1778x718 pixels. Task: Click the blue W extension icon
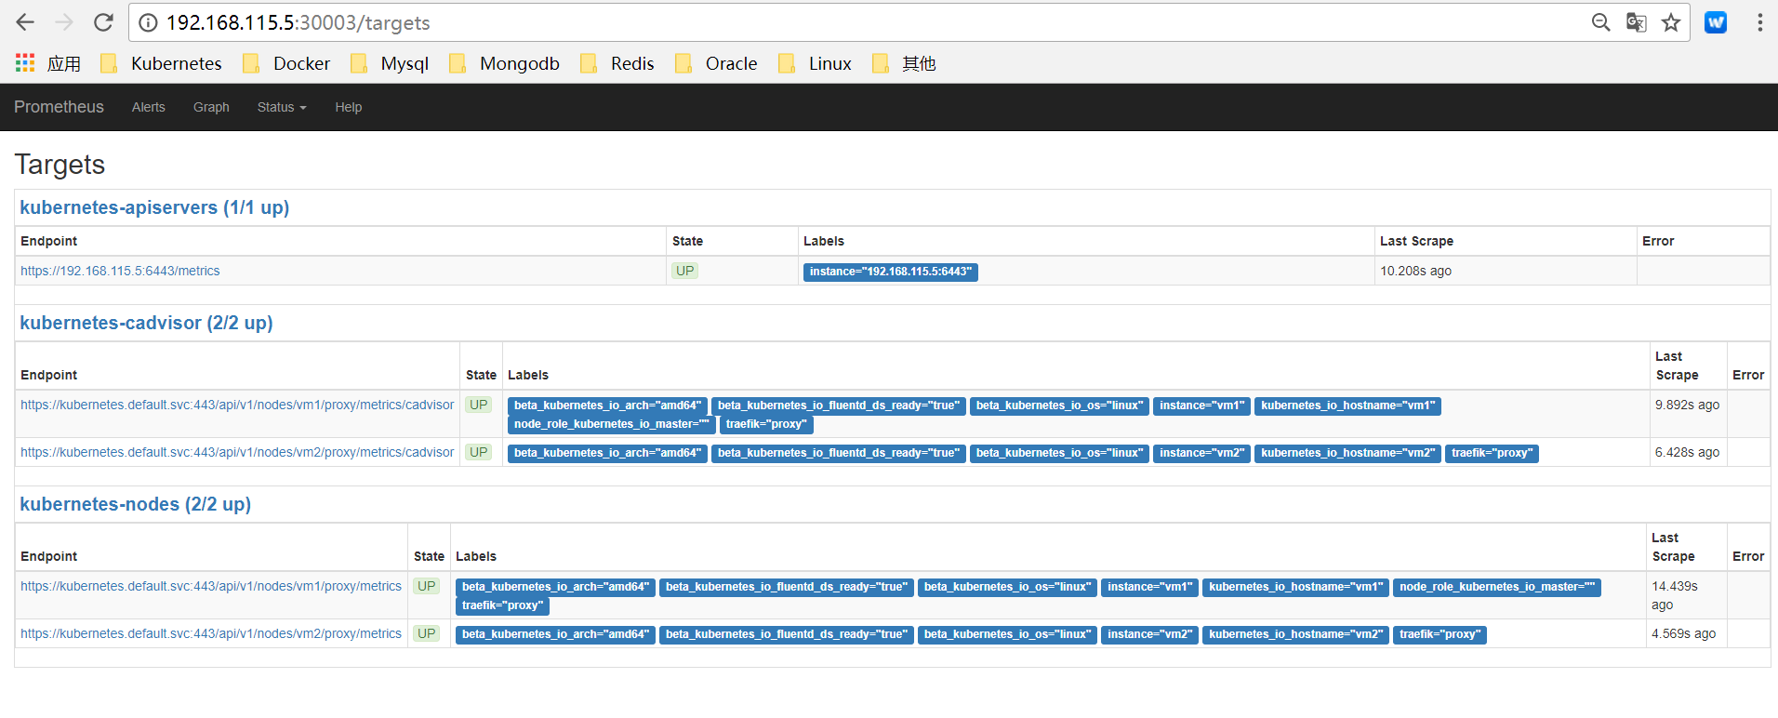pyautogui.click(x=1716, y=22)
